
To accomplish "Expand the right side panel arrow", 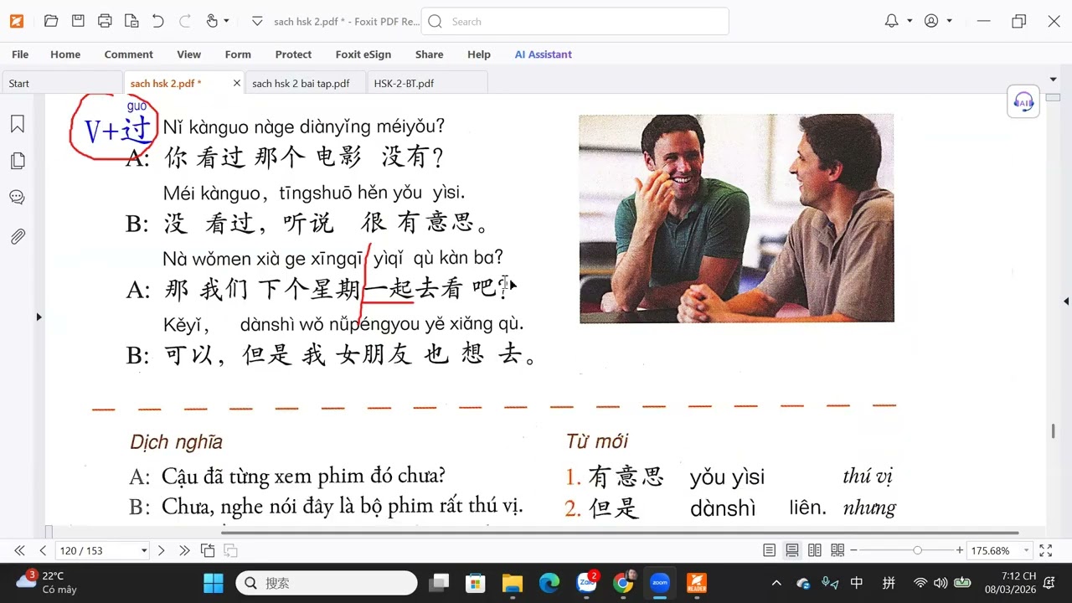I will [x=1066, y=301].
